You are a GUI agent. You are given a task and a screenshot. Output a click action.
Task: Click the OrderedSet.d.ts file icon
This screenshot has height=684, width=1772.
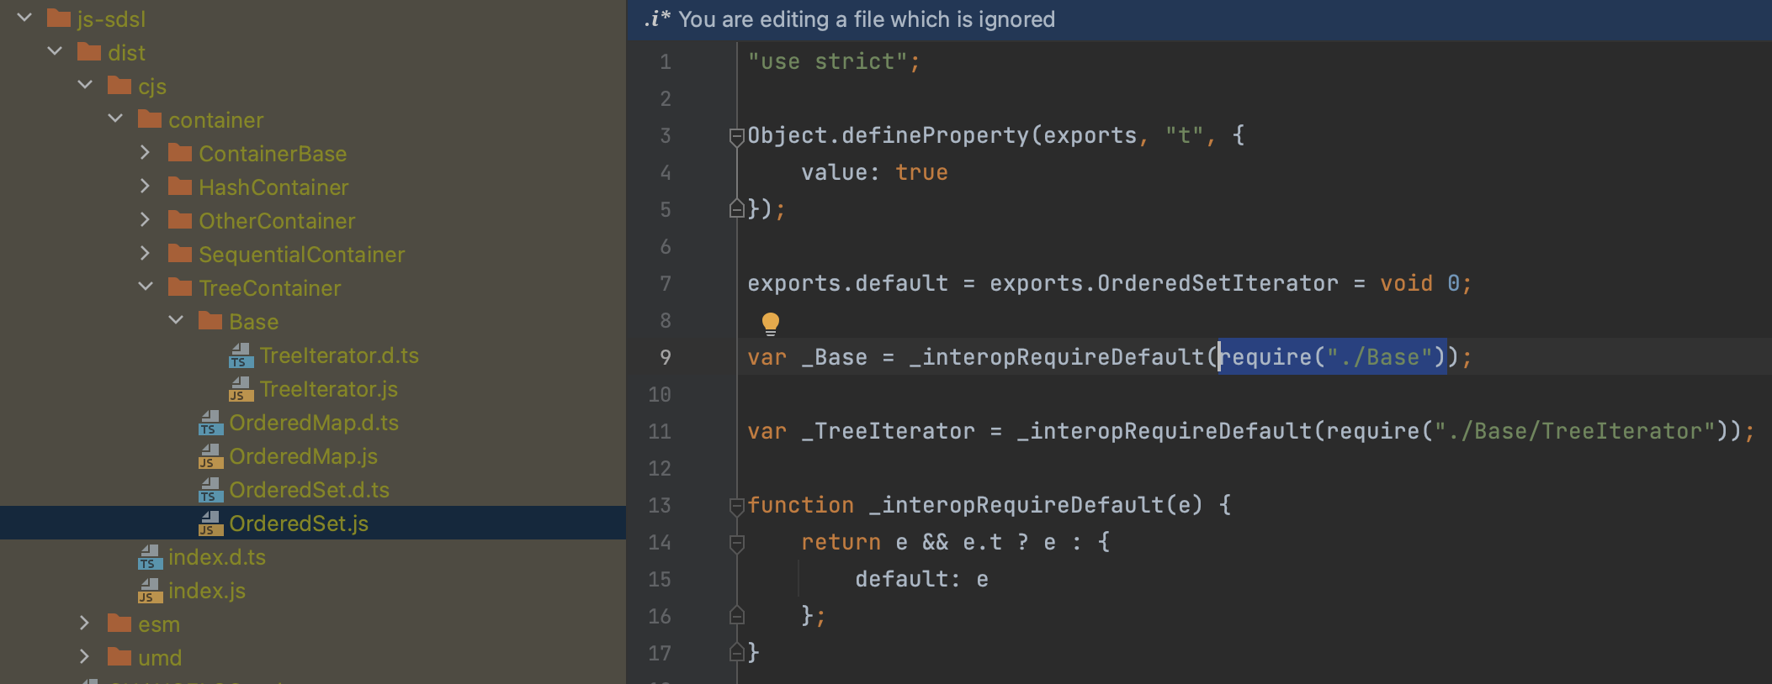tap(210, 490)
